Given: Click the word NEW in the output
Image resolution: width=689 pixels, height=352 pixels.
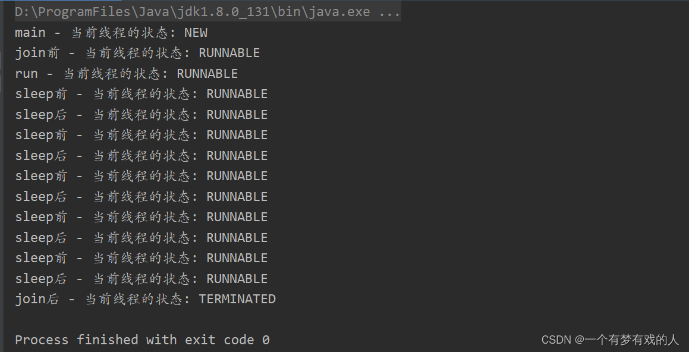Looking at the screenshot, I should pyautogui.click(x=196, y=33).
